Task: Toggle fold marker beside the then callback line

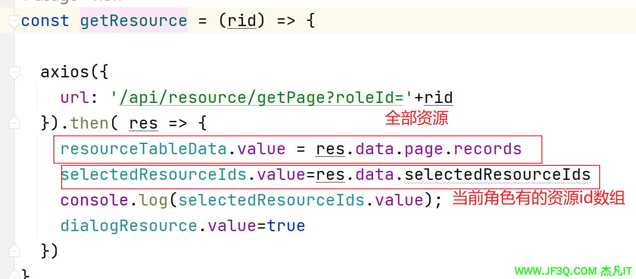Action: [15, 123]
